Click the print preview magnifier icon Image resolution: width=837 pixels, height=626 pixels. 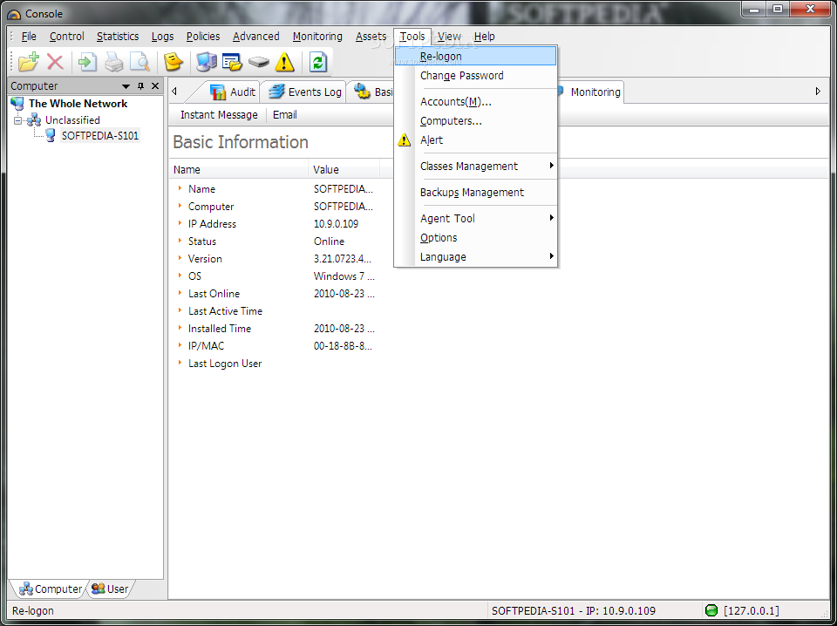click(x=139, y=62)
